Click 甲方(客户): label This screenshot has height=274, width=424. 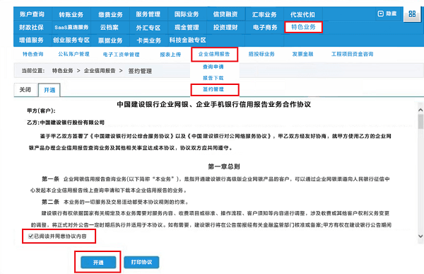click(41, 111)
